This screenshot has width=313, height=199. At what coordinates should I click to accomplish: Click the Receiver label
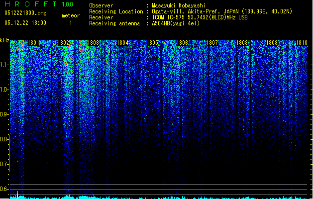pos(101,17)
